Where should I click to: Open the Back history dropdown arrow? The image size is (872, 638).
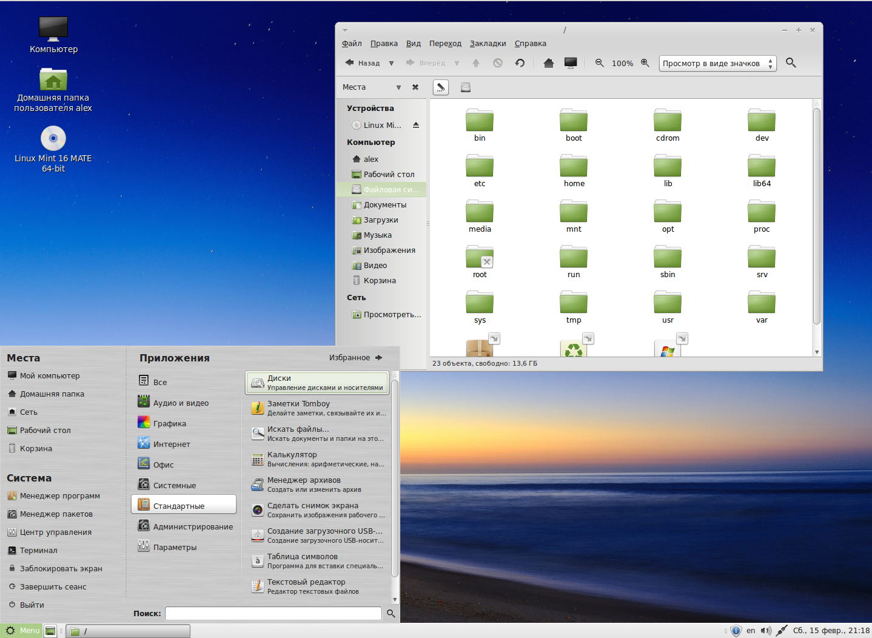tap(391, 63)
